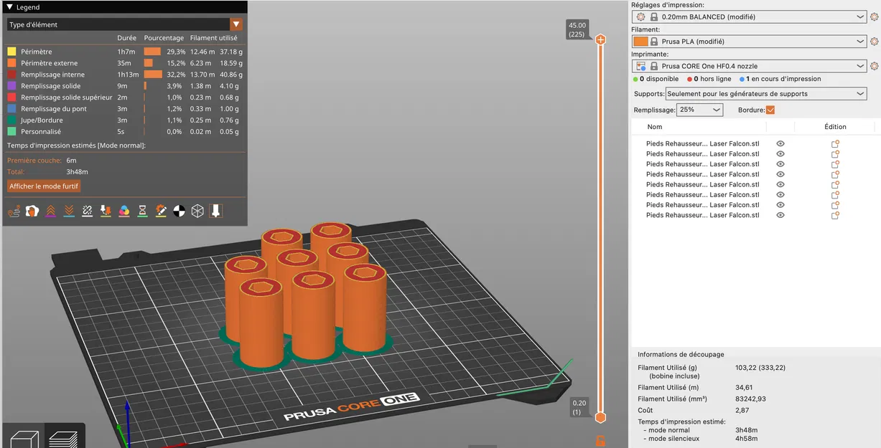Image resolution: width=881 pixels, height=448 pixels.
Task: Click Nom column header
Action: (655, 127)
